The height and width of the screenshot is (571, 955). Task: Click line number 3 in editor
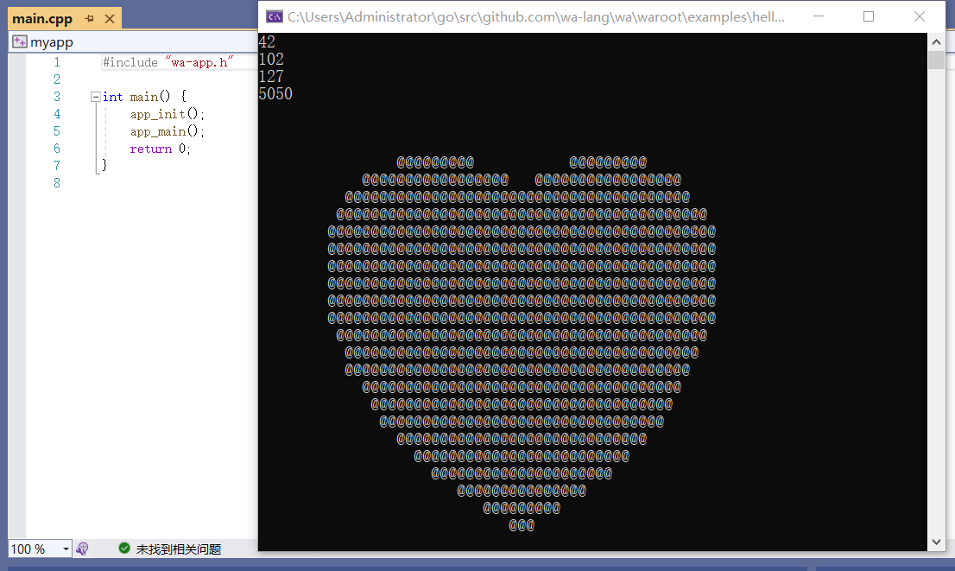tap(57, 97)
